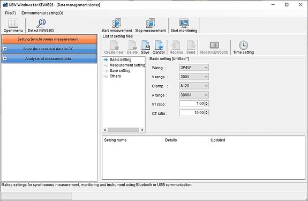Viewport: 308px width, 201px height.
Task: Click the KEW application icon in title bar
Action: point(5,5)
